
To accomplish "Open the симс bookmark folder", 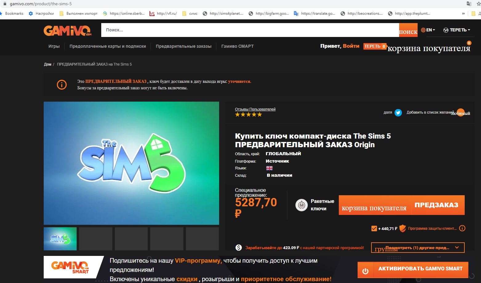I will 190,14.
